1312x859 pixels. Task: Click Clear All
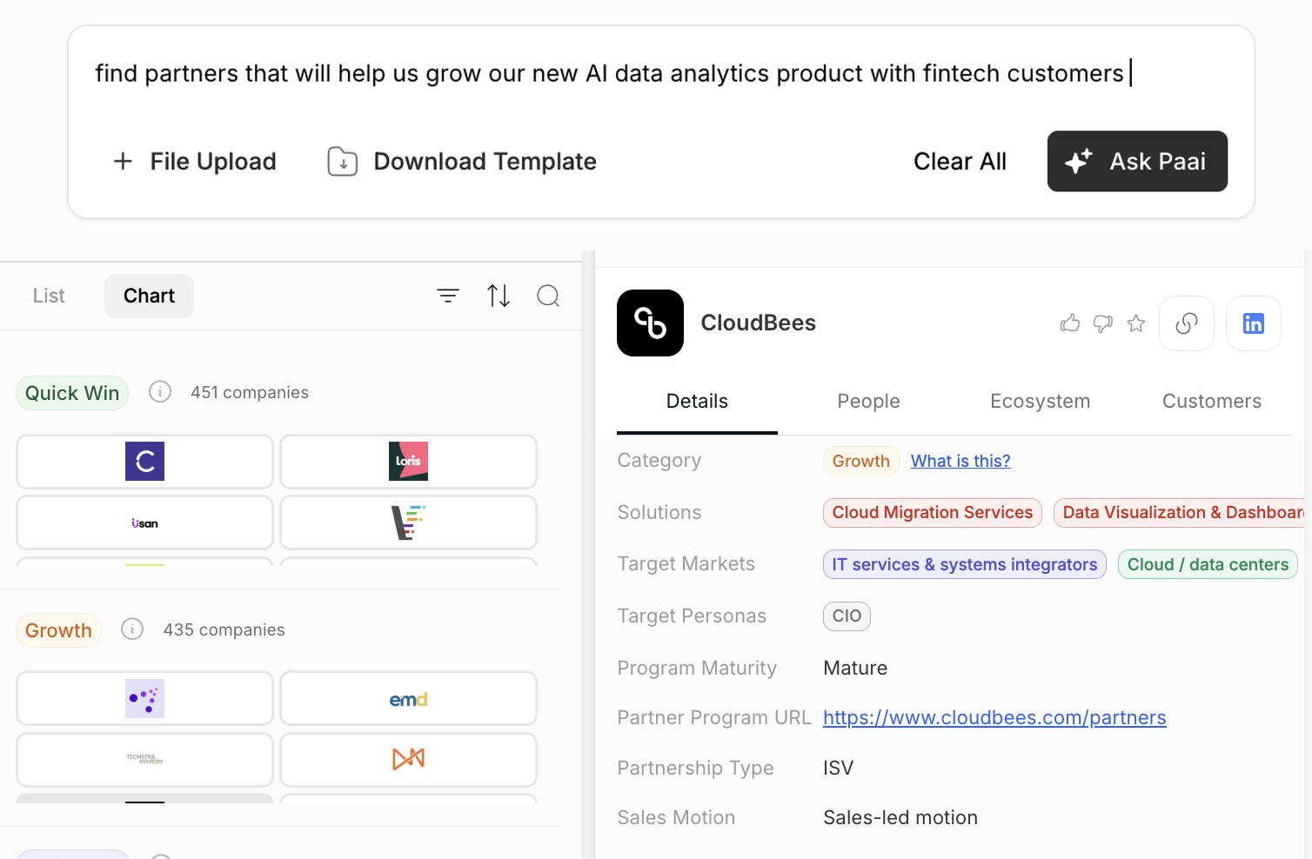(x=960, y=162)
